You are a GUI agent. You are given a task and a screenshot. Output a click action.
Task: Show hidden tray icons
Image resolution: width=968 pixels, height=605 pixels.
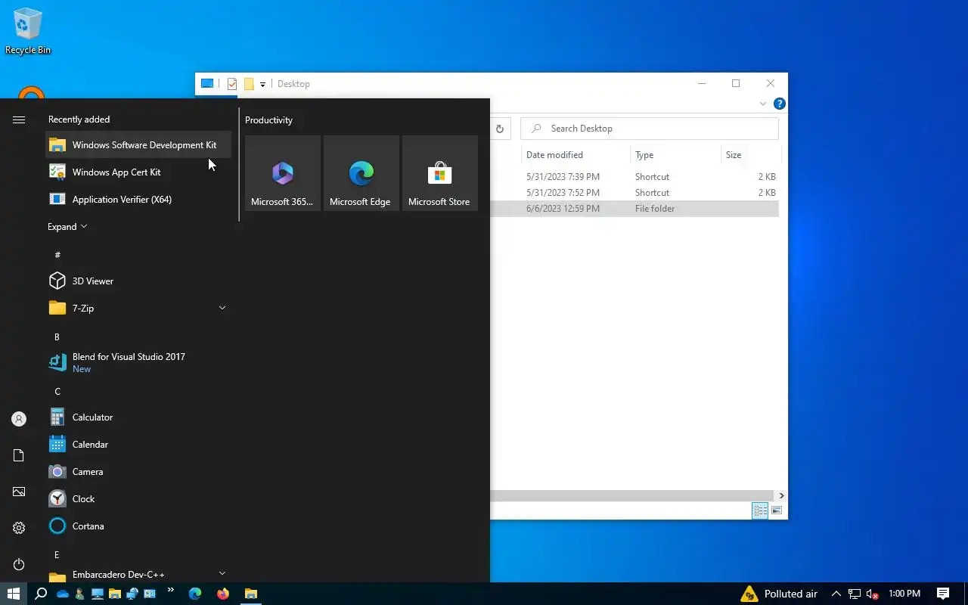836,594
